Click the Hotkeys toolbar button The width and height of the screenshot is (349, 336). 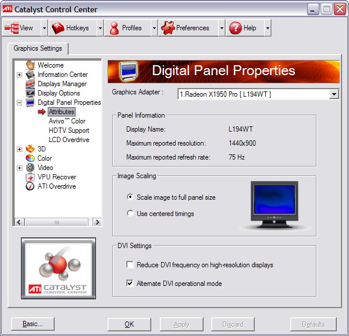pyautogui.click(x=73, y=28)
